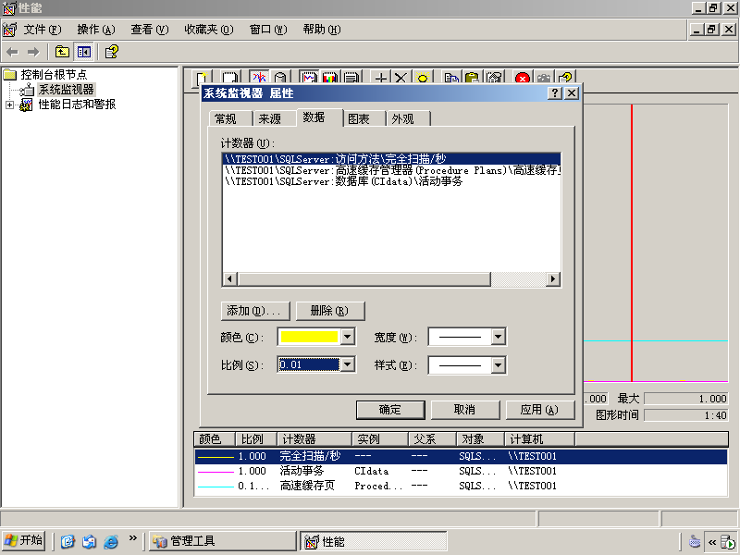Expand the 性能日志和警报 tree node

tap(9, 105)
